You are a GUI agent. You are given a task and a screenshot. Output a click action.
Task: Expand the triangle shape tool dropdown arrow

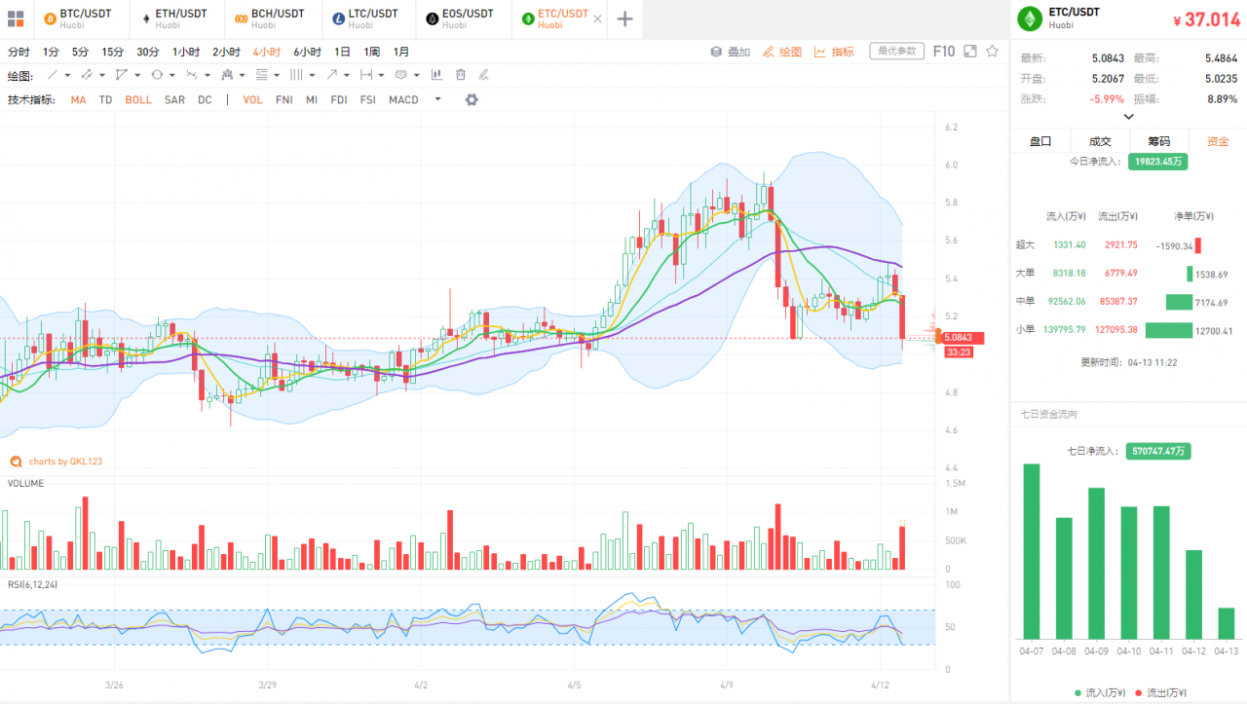pos(137,76)
